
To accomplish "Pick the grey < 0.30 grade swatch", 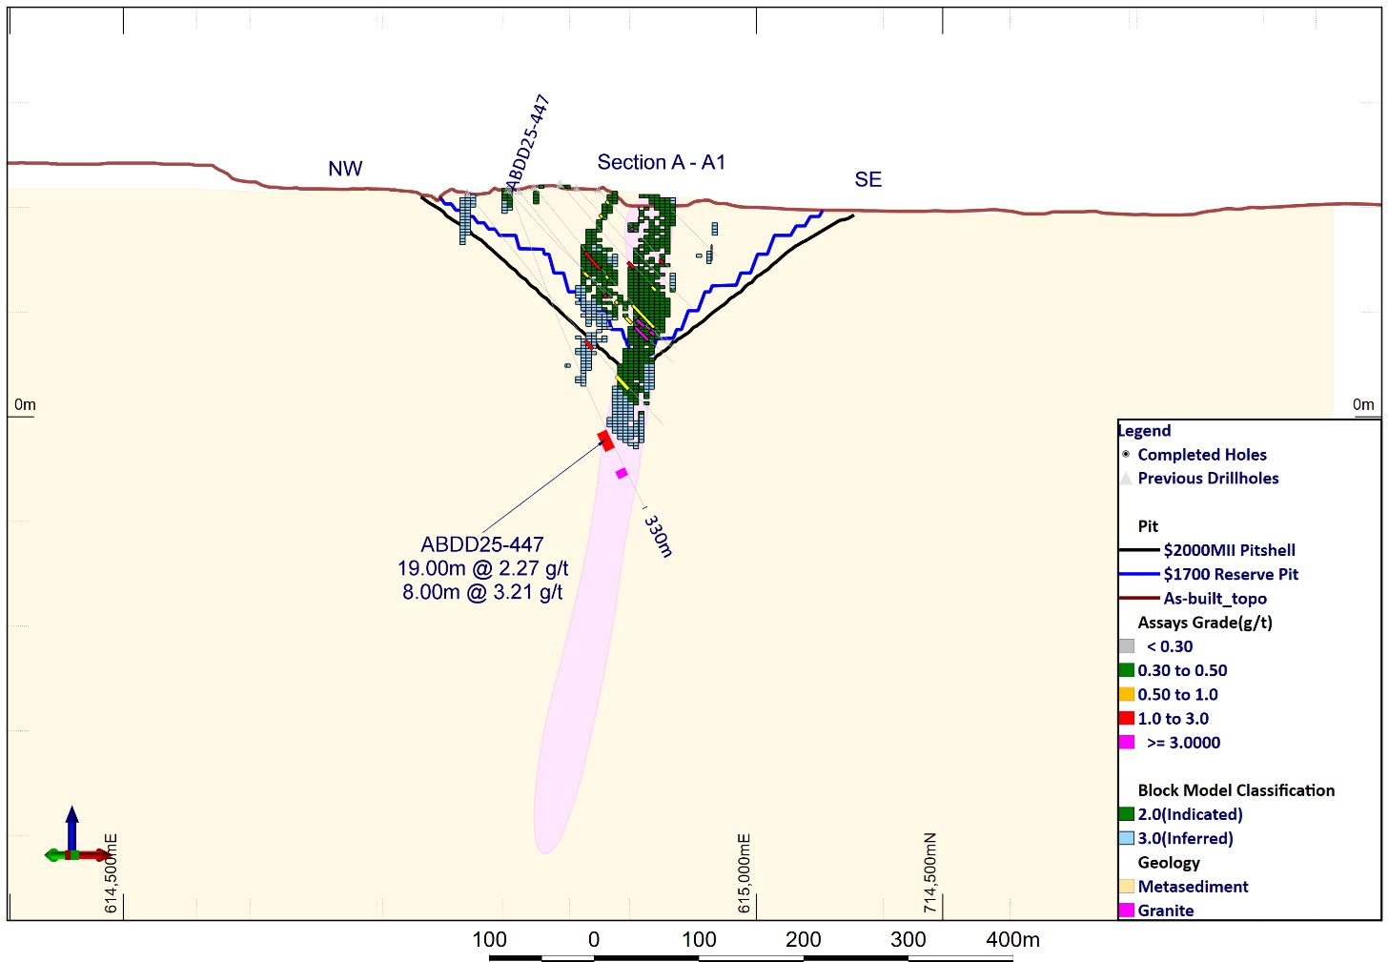I will (x=1127, y=646).
